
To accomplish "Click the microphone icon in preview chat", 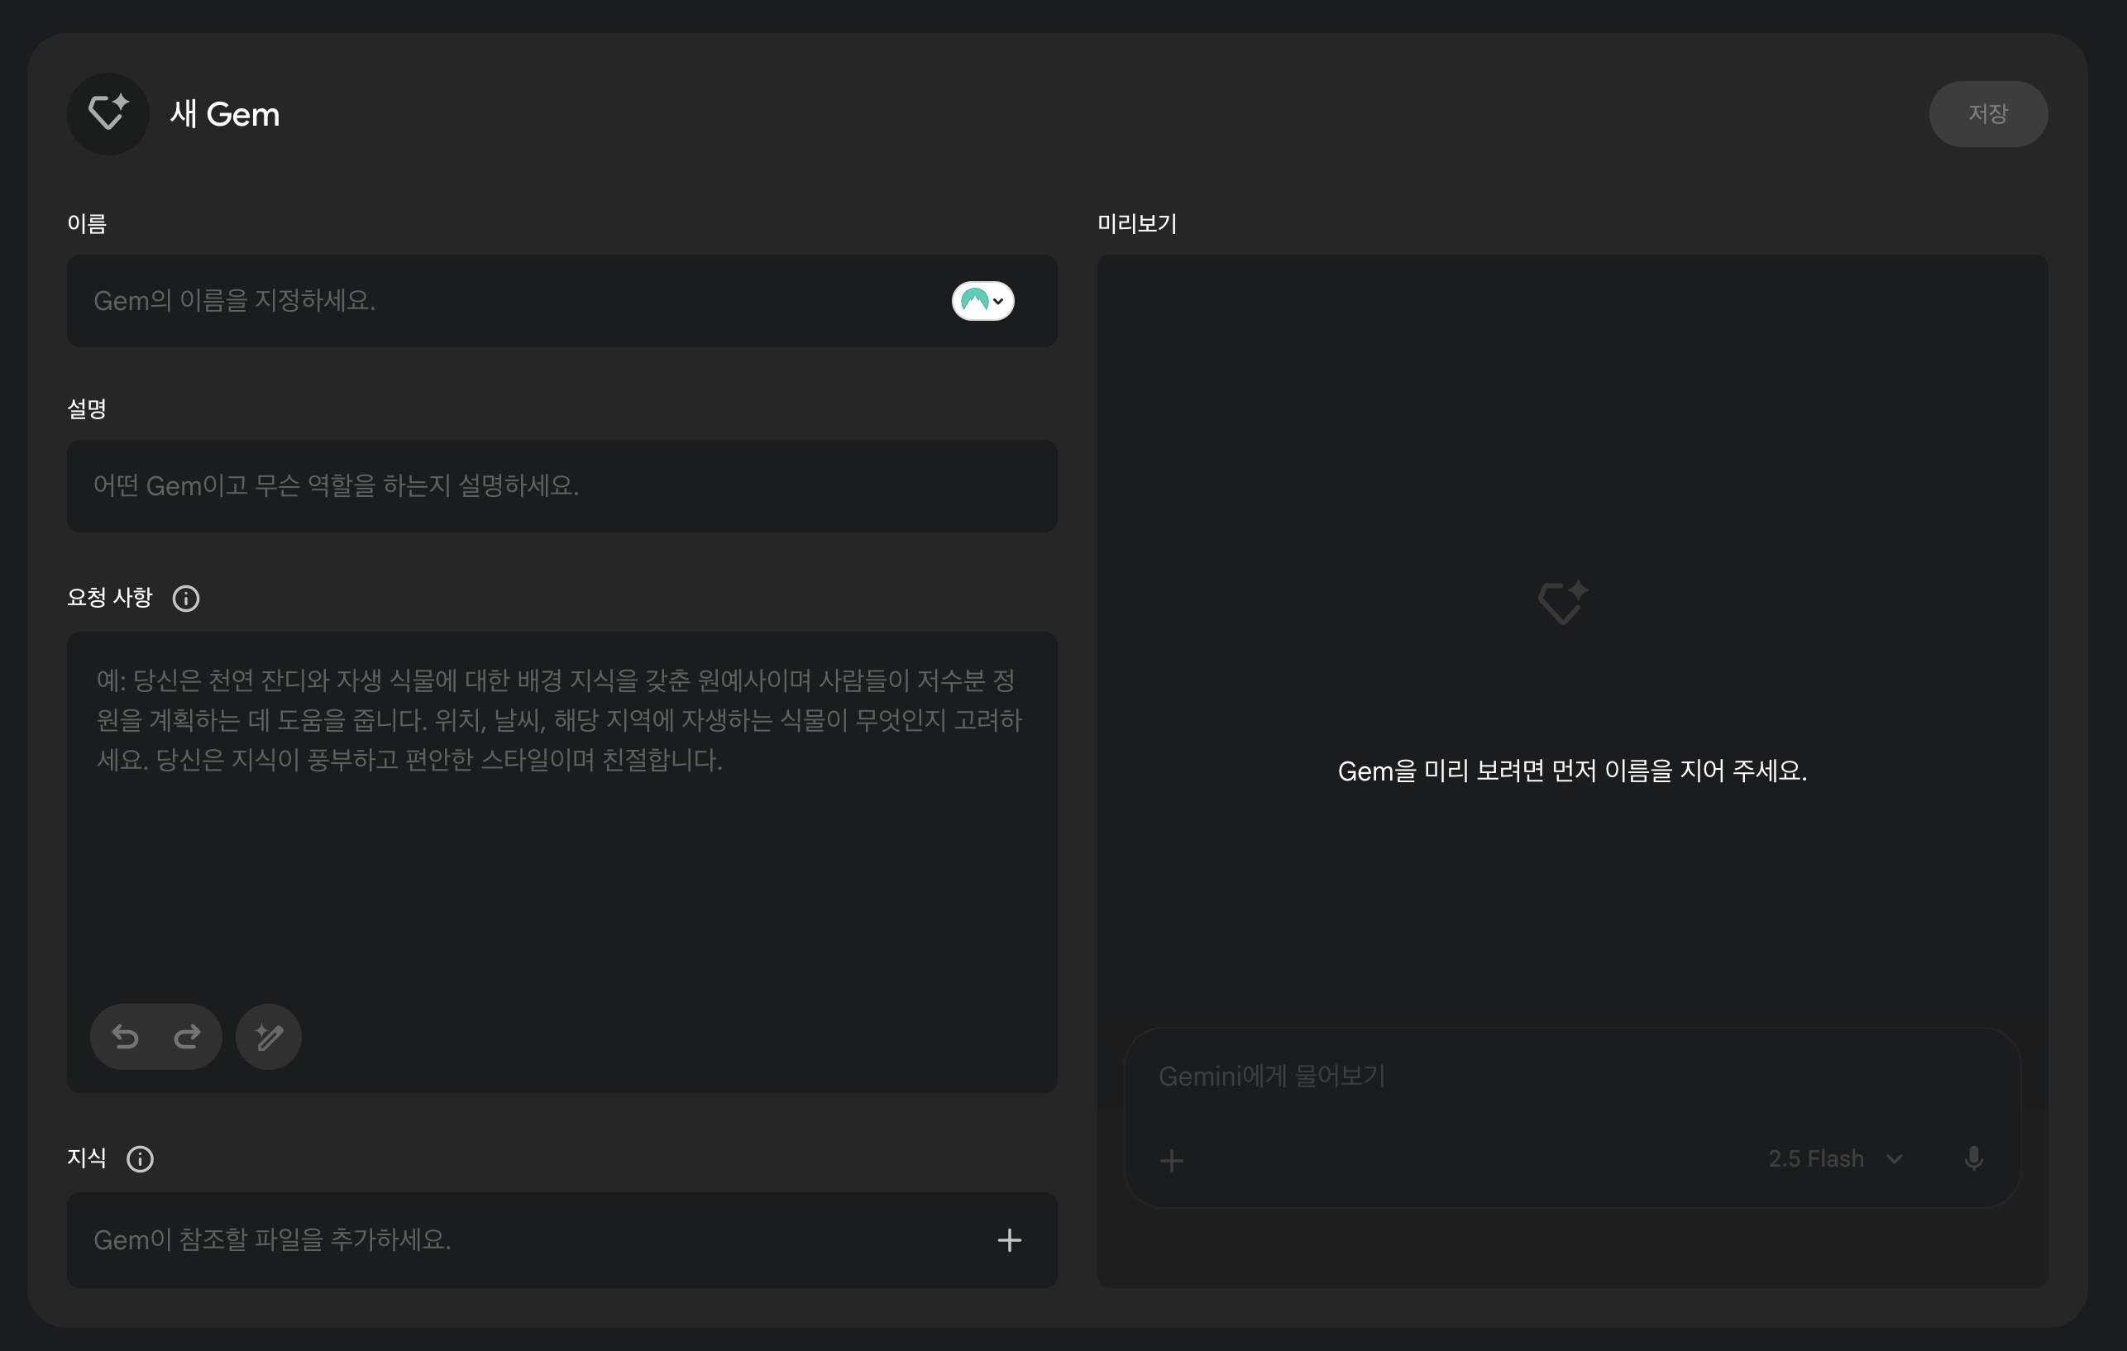I will (1973, 1158).
